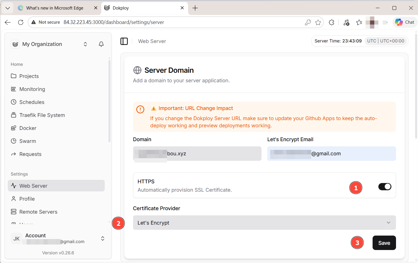Screen dimensions: 418x263
Task: Switch server time to UTC+00:00
Action: point(392,41)
